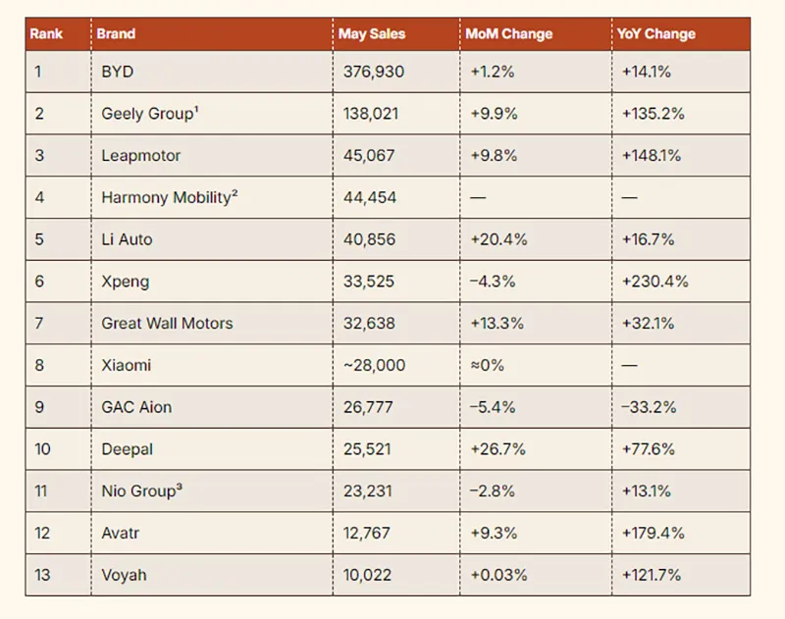
Task: Click Voyah's 10,022 sales figure
Action: tap(369, 575)
